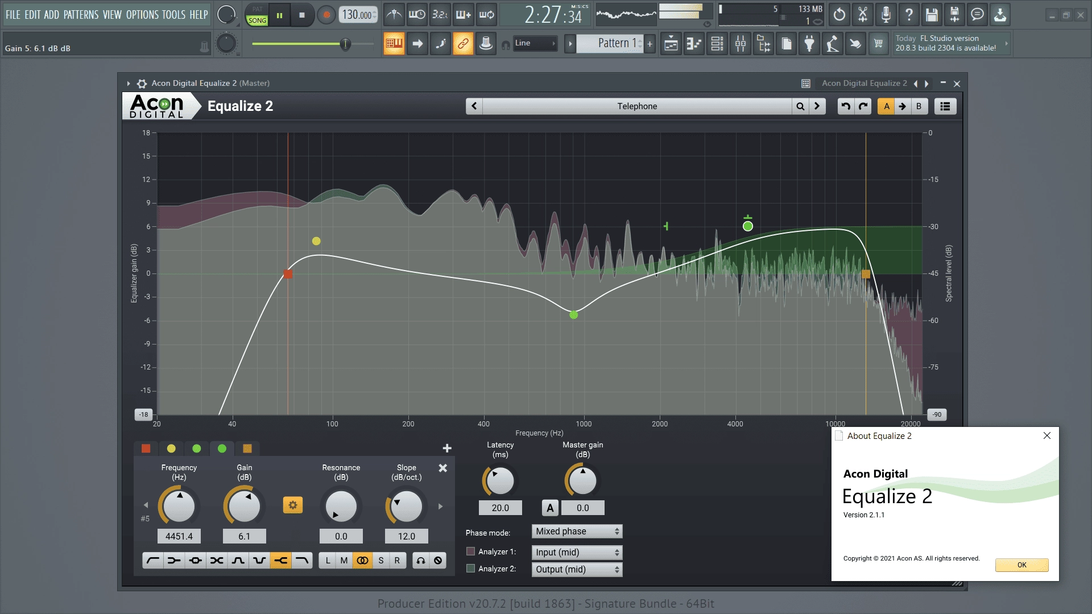
Task: Open the TOOLS menu
Action: tap(174, 15)
